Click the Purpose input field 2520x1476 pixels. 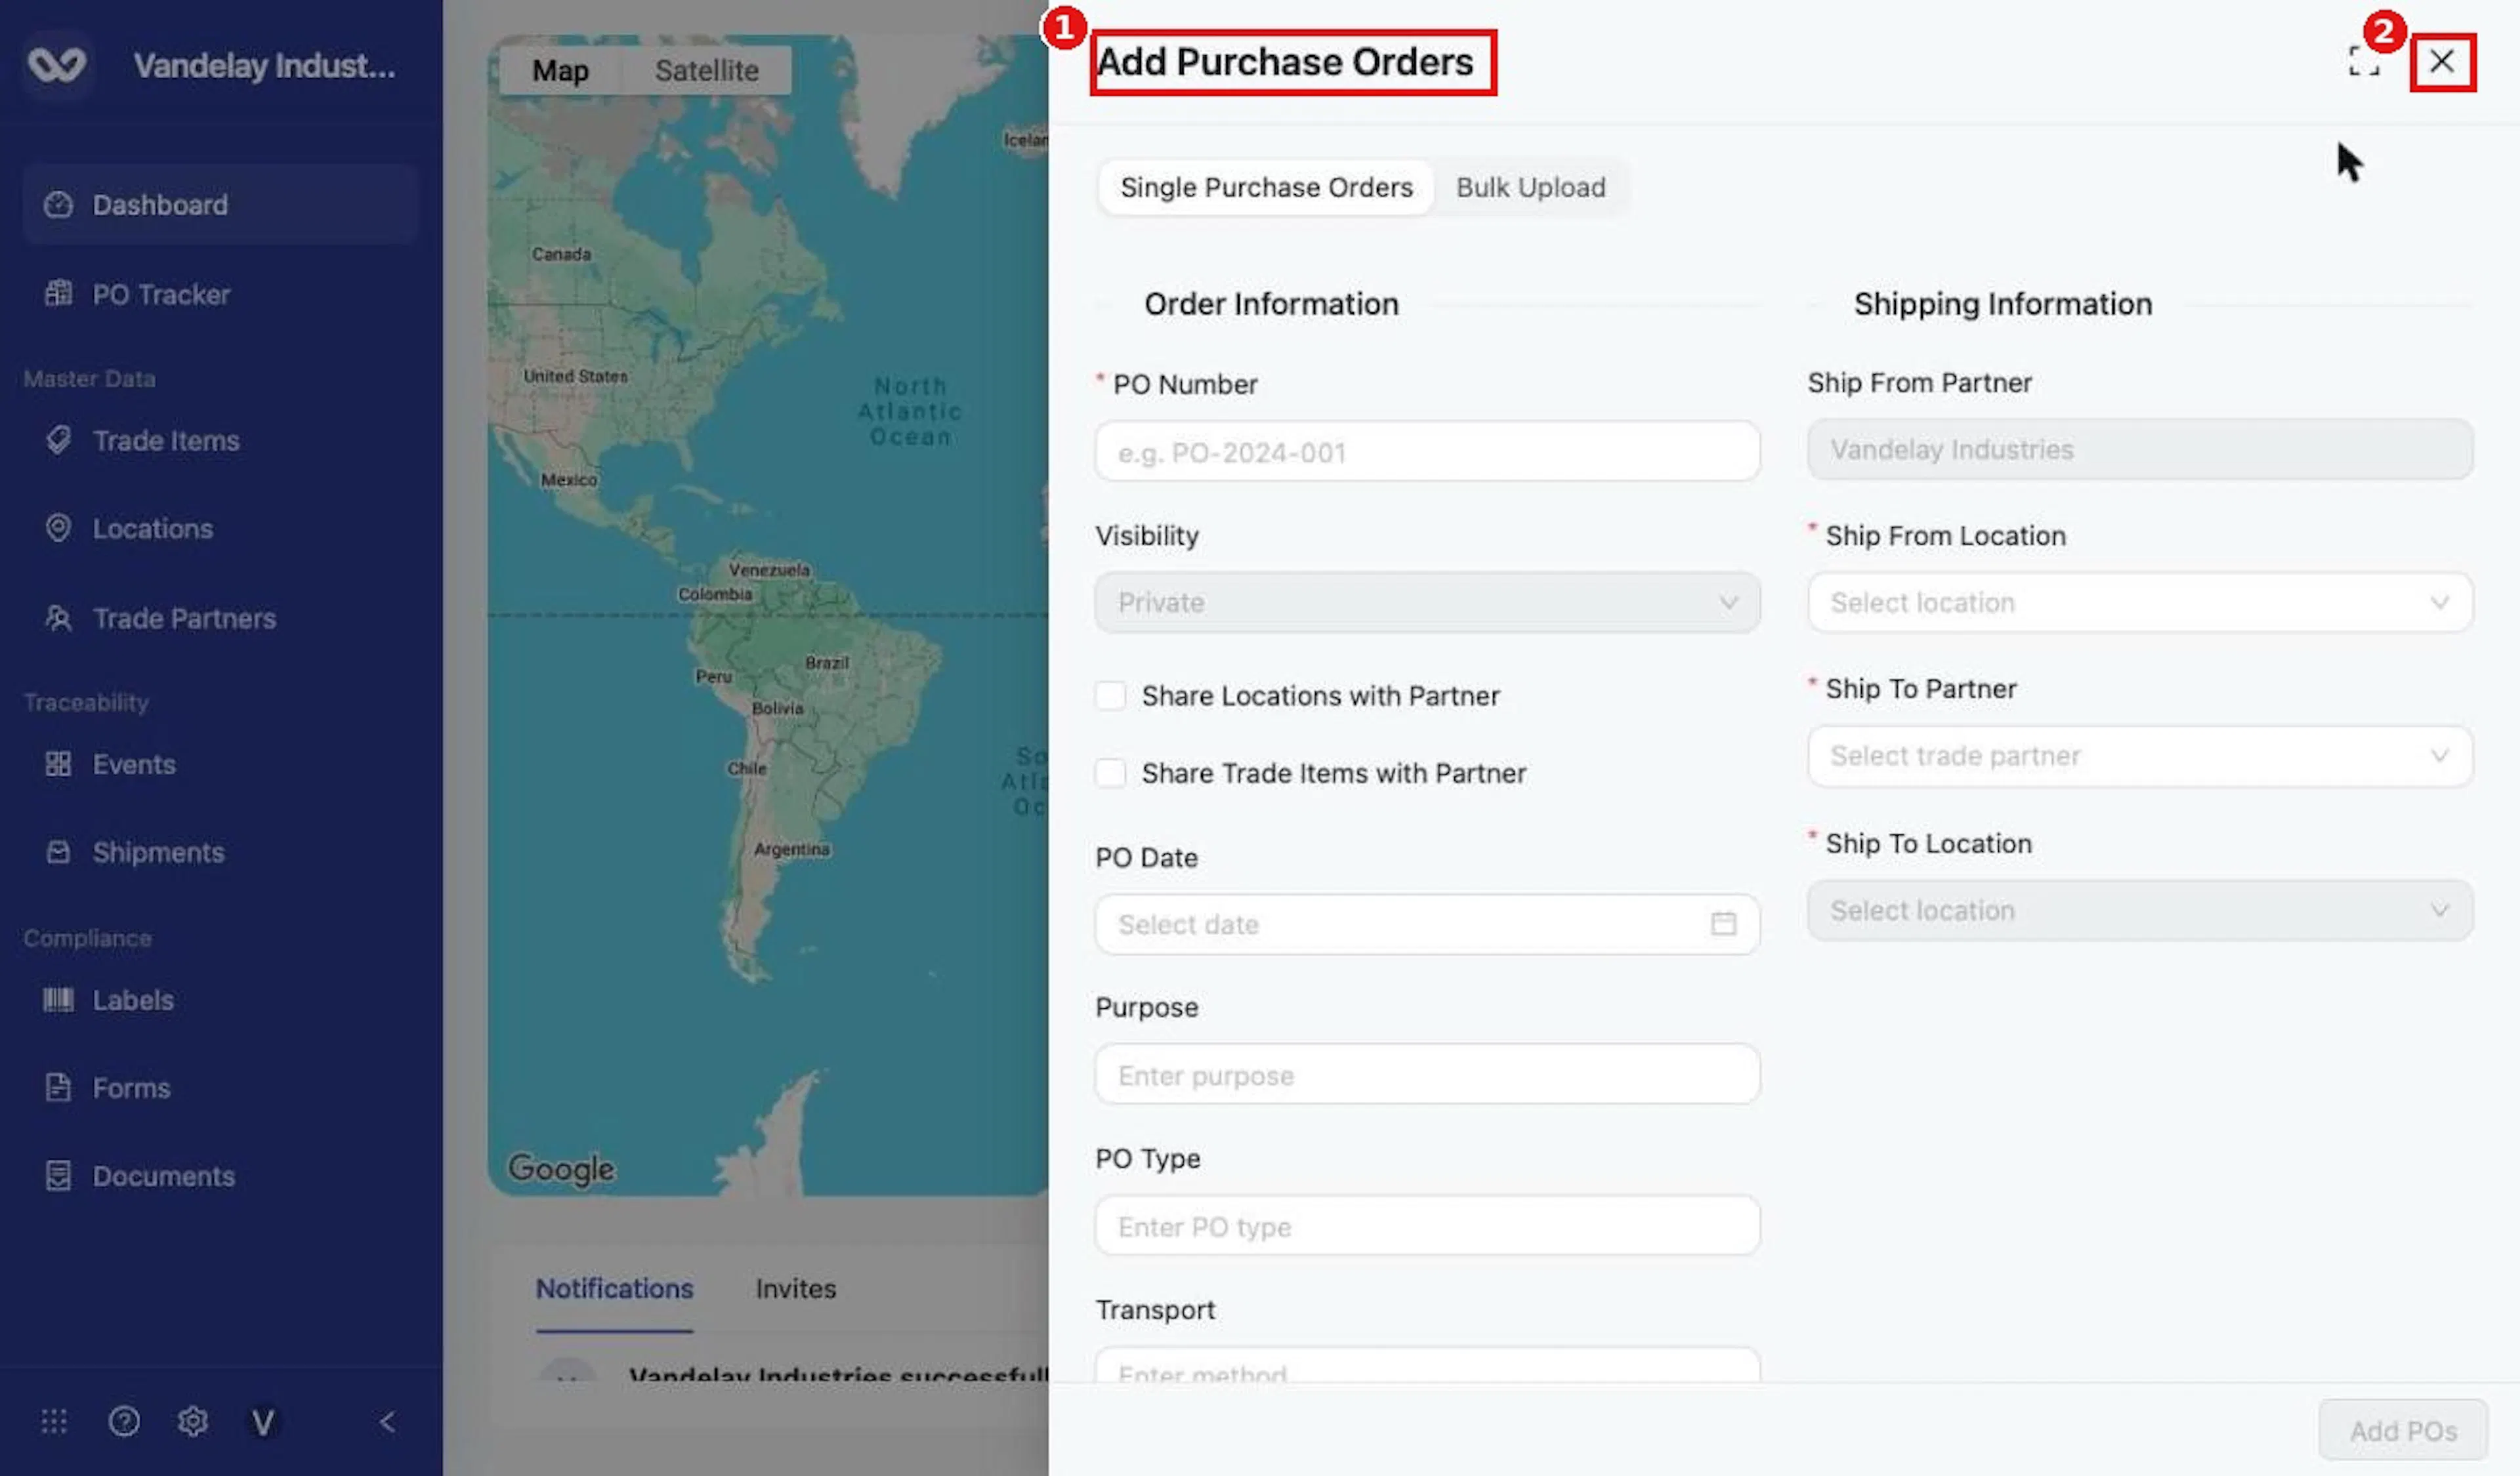[x=1427, y=1075]
